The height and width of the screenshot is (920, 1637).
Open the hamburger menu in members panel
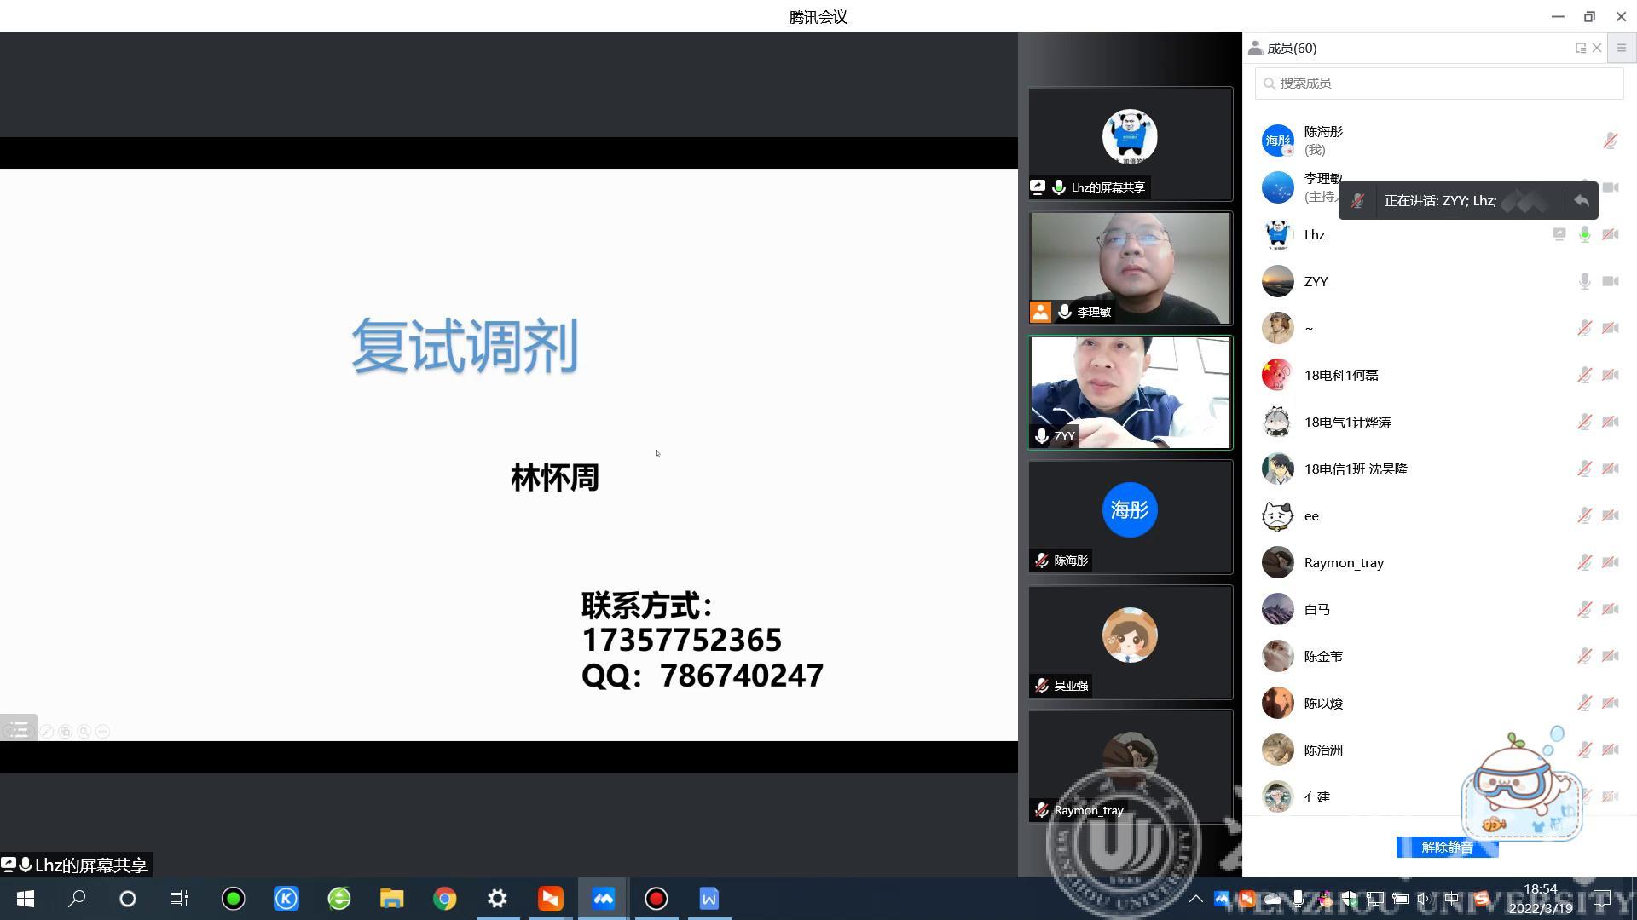click(1622, 49)
